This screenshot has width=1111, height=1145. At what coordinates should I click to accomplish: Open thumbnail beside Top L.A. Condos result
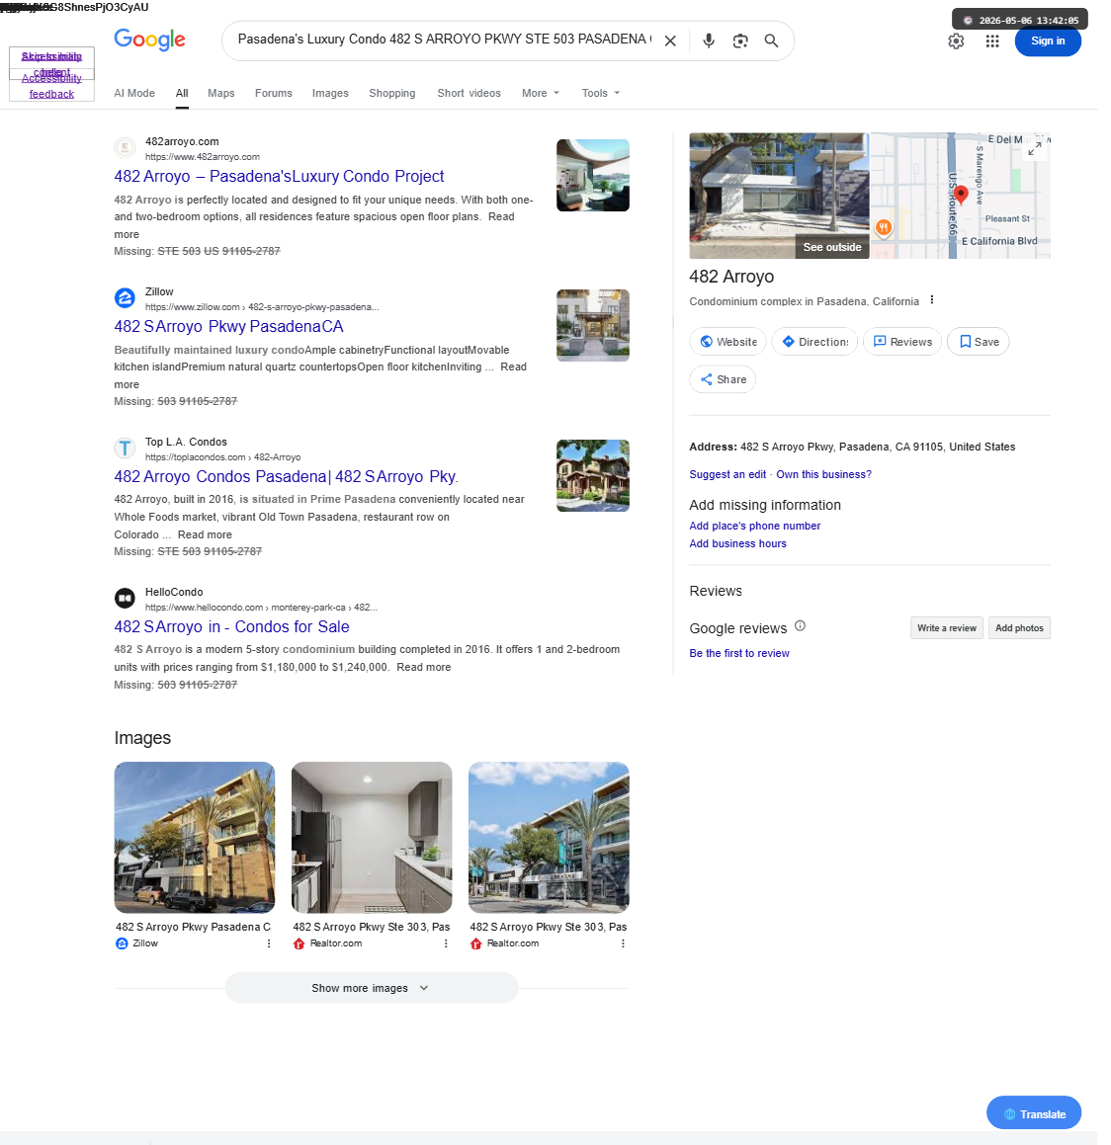pos(592,475)
